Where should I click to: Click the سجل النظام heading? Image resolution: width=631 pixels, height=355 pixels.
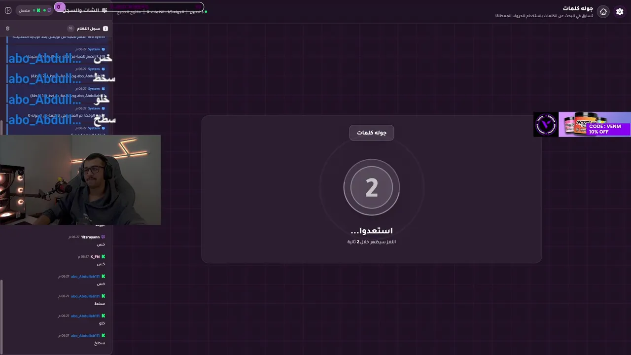click(89, 29)
